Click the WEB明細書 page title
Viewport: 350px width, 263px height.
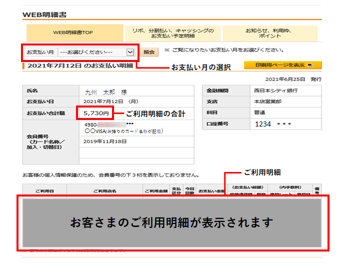(x=44, y=14)
